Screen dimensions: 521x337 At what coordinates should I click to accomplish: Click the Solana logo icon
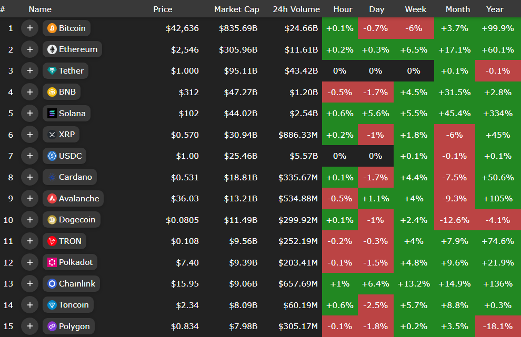click(x=52, y=114)
